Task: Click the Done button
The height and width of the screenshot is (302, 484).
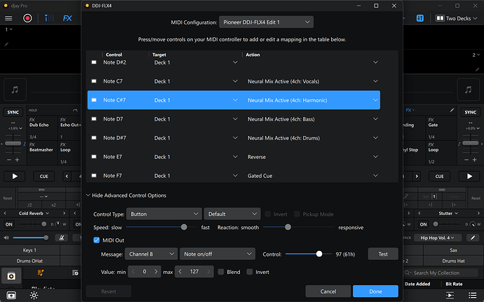Action: coord(375,291)
